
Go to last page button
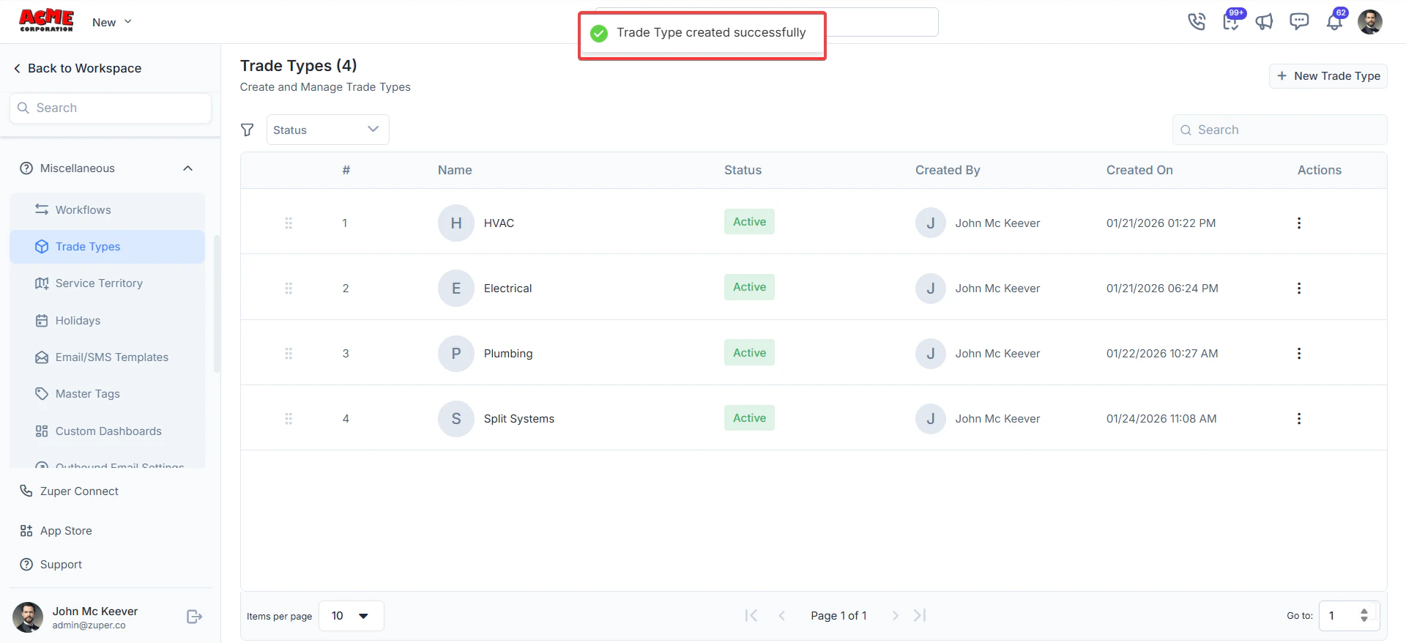pos(920,616)
